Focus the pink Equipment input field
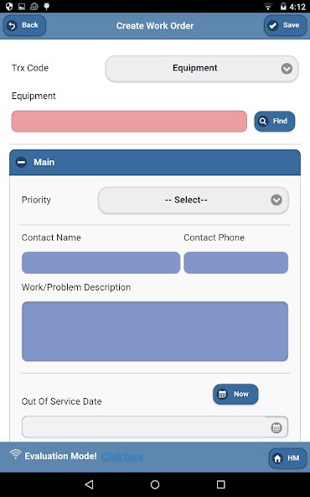The width and height of the screenshot is (310, 497). click(129, 121)
